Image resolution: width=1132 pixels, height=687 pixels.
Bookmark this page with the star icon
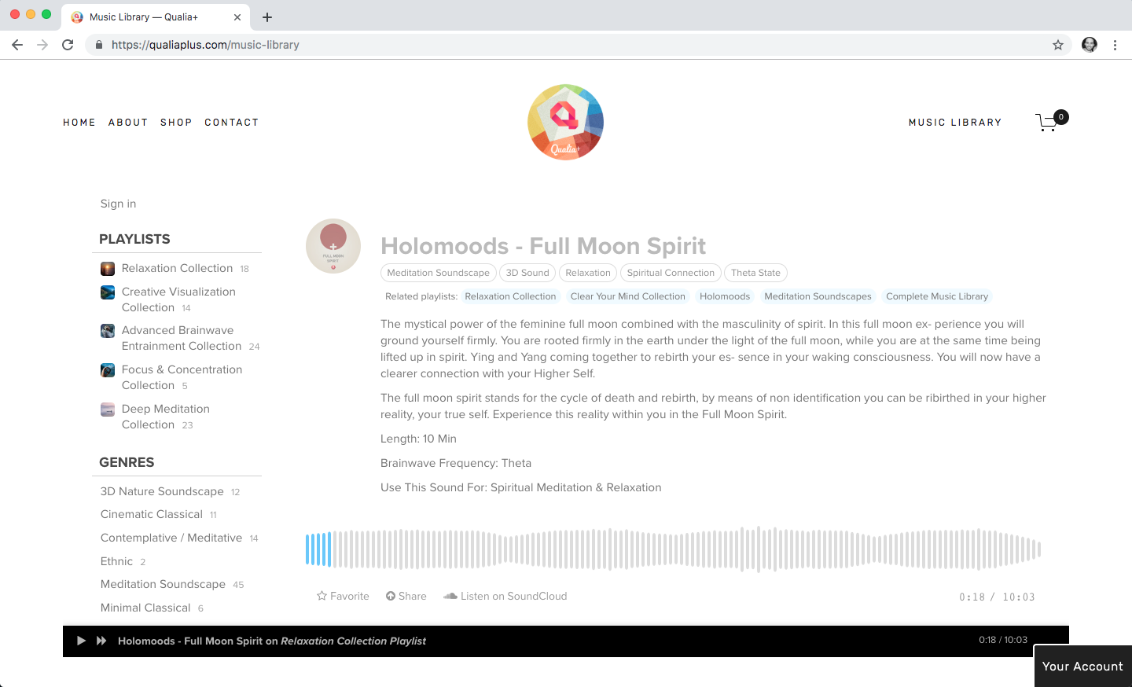click(x=1058, y=45)
